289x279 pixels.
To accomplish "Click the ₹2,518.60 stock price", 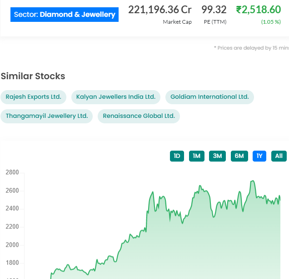I will coord(259,10).
